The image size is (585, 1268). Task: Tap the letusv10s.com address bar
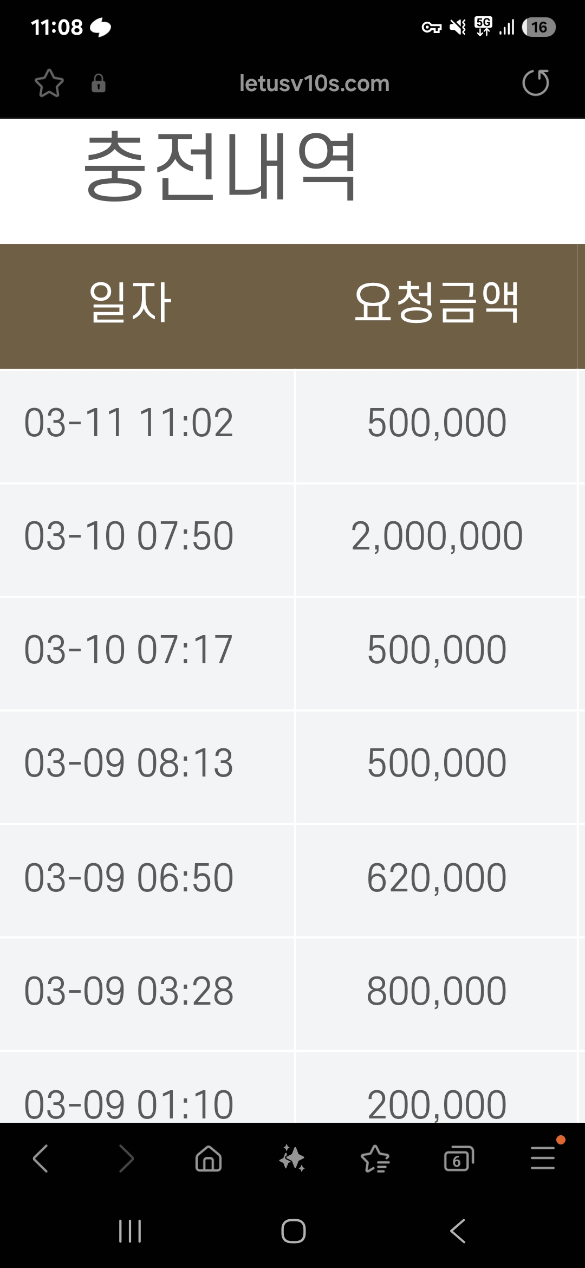(314, 83)
